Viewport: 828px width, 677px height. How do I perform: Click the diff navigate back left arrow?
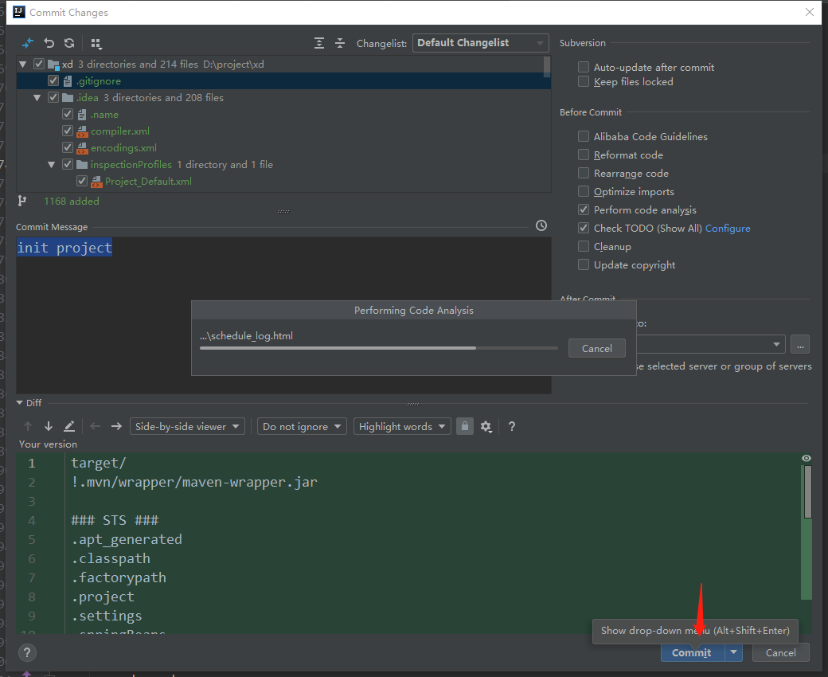[x=95, y=426]
